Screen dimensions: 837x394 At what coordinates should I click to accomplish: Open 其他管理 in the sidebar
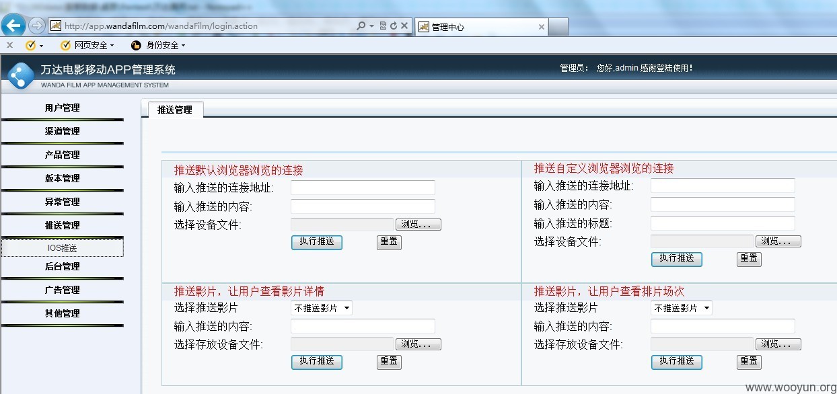[62, 313]
